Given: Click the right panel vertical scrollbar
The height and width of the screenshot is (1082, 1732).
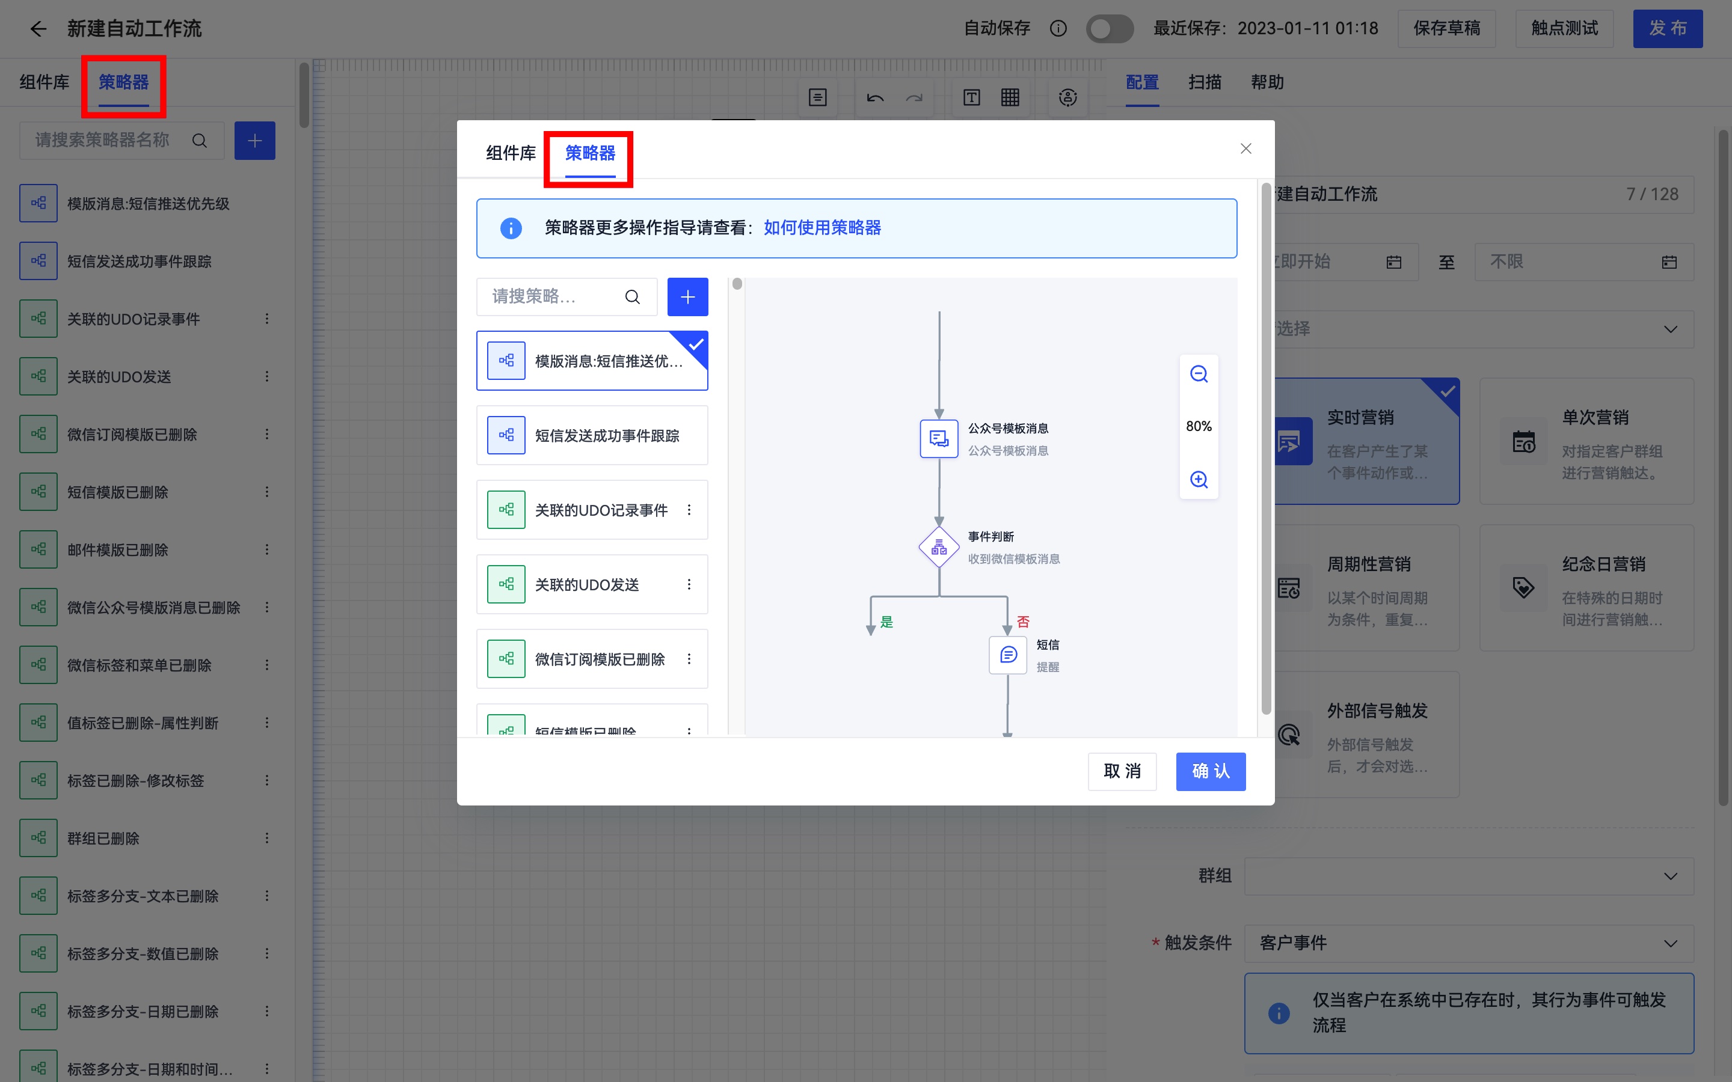Looking at the screenshot, I should click(x=1724, y=467).
